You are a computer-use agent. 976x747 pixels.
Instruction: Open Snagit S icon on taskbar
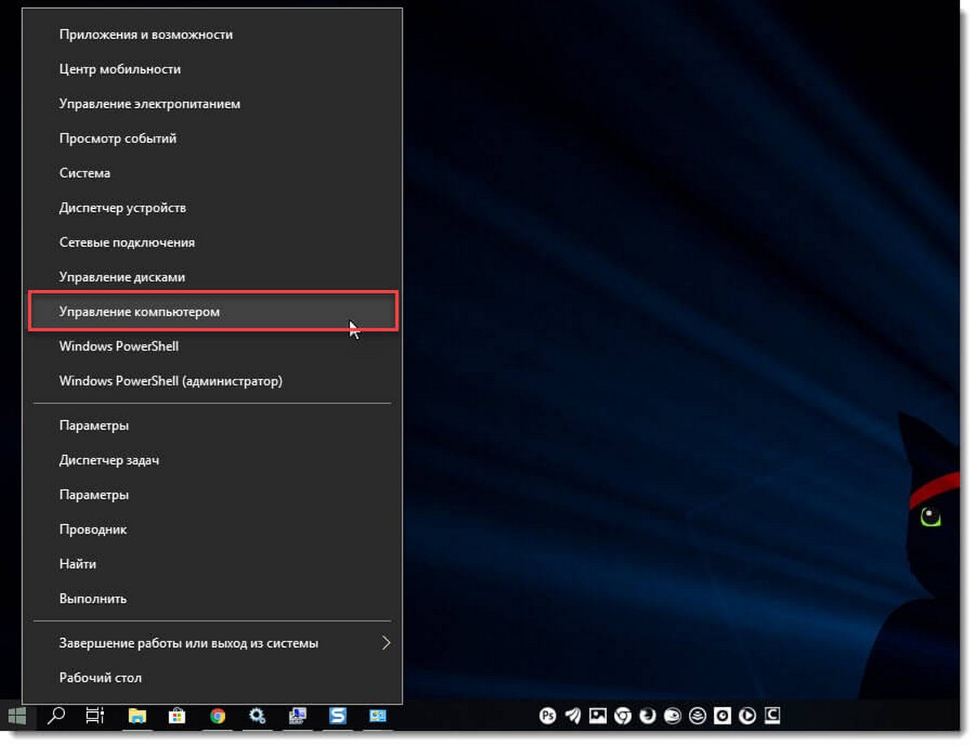click(338, 716)
